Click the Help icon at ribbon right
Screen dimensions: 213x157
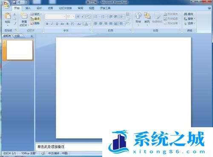tap(209, 8)
